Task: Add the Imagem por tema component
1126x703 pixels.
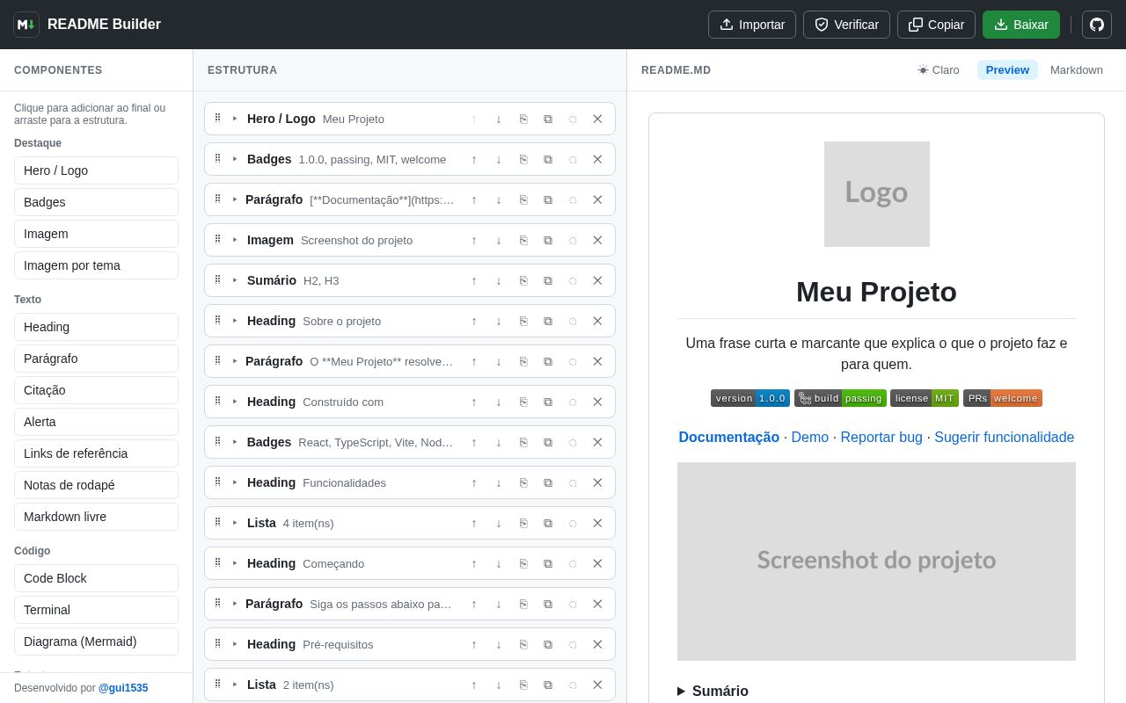Action: 96,265
